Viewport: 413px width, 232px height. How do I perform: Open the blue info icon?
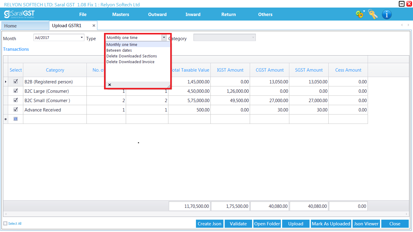[x=387, y=14]
